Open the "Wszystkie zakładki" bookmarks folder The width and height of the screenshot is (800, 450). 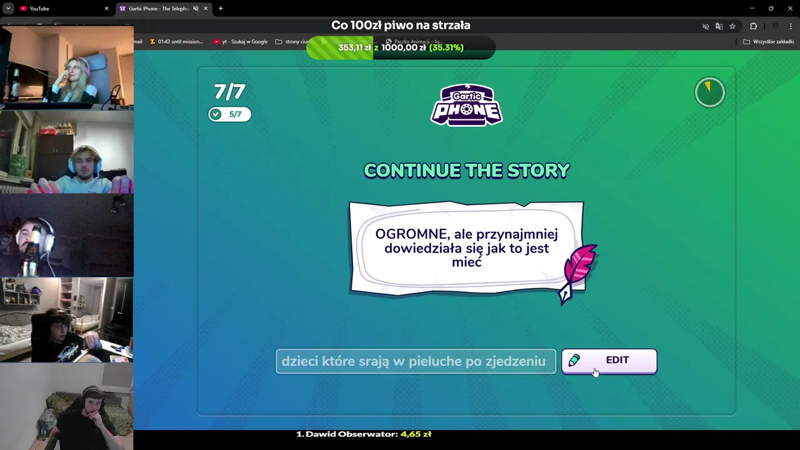[768, 42]
